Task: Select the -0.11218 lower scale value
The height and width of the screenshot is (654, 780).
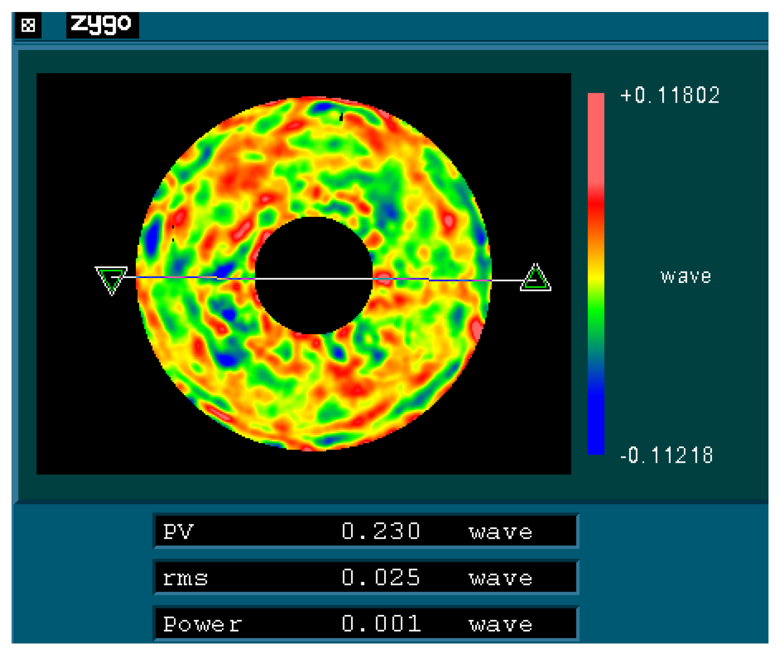Action: click(666, 456)
